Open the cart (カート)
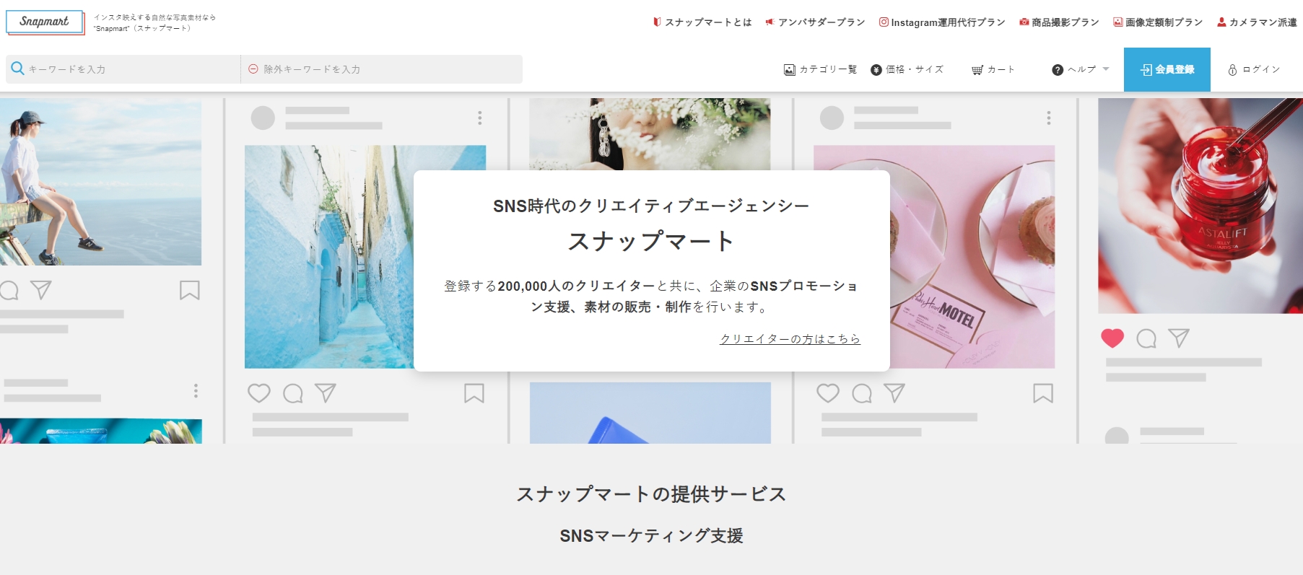1303x575 pixels. (x=993, y=69)
